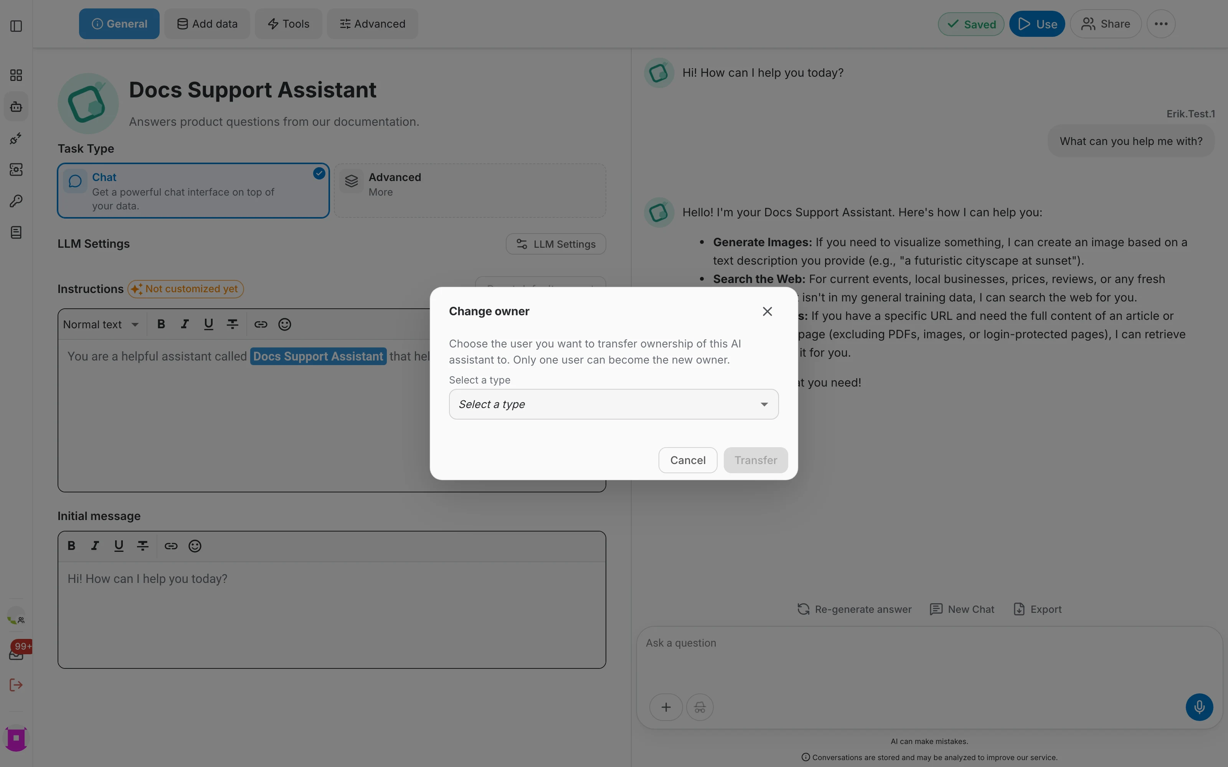Switch to the General tab
Viewport: 1228px width, 767px height.
tap(119, 24)
